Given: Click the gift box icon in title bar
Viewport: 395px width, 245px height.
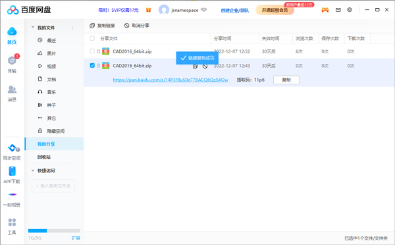Looking at the screenshot, I should click(x=148, y=10).
